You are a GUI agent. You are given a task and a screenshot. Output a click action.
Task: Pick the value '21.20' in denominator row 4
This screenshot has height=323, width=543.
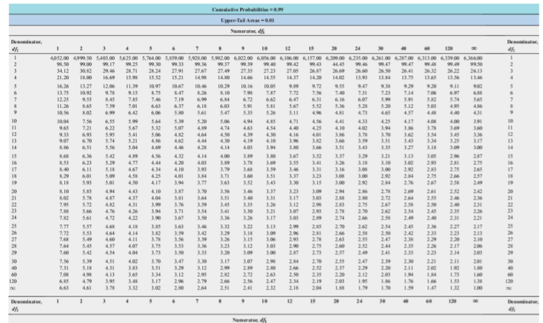coord(63,78)
